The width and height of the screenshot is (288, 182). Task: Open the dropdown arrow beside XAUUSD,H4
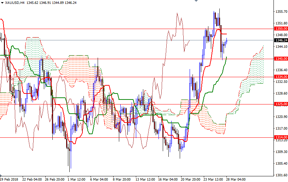coord(2,3)
